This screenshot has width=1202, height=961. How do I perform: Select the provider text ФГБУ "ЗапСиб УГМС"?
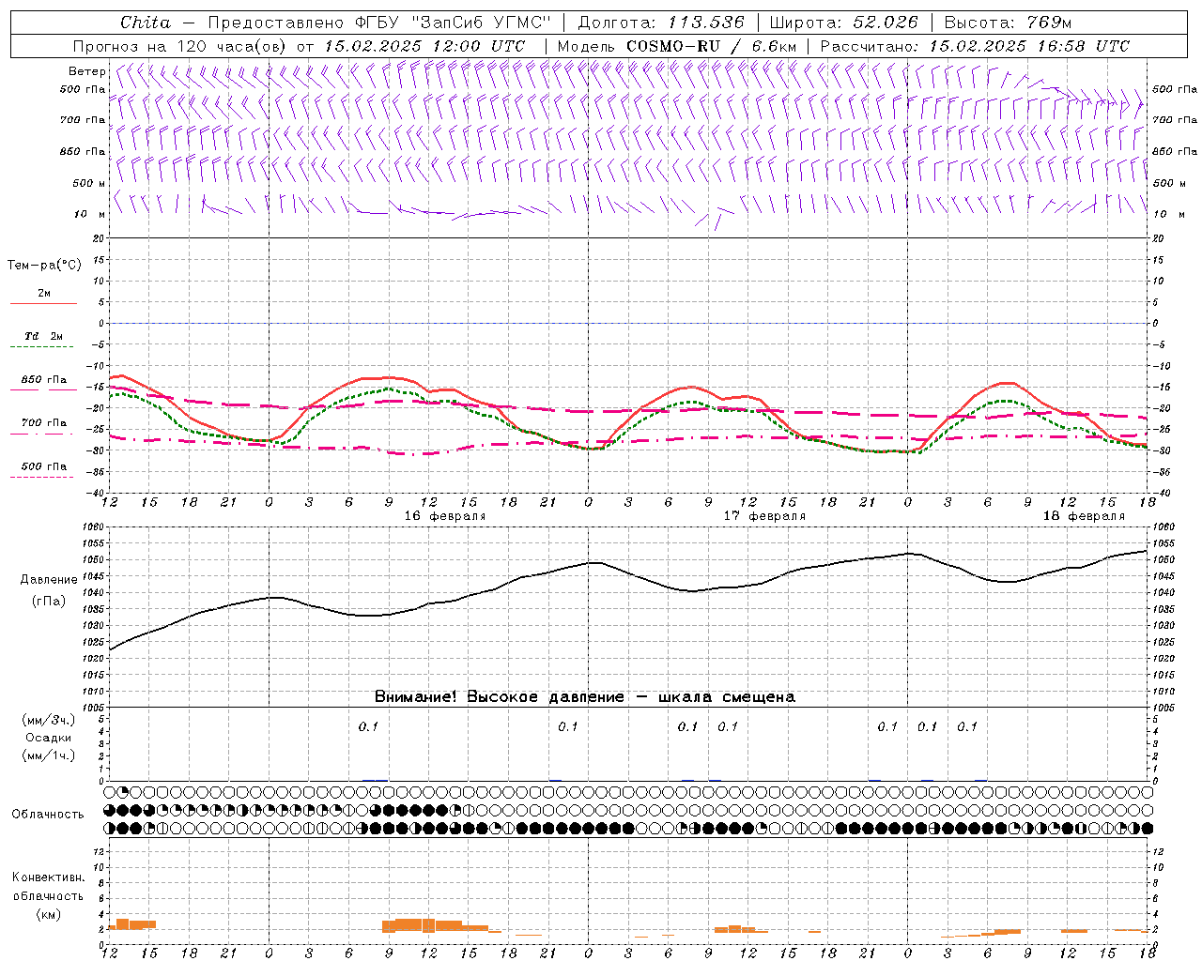pyautogui.click(x=453, y=23)
